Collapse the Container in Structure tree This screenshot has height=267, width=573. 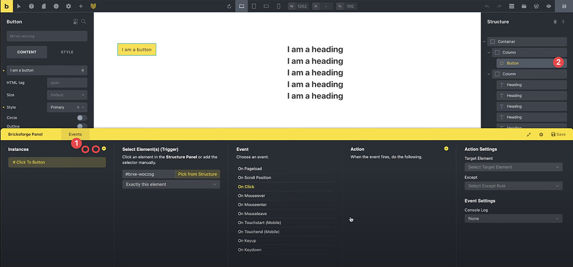483,41
